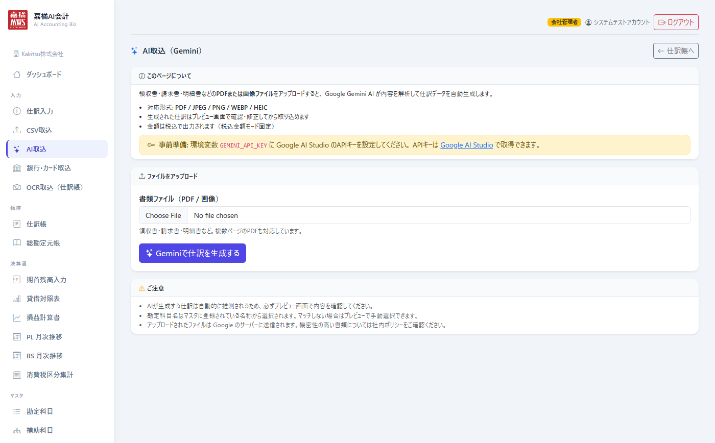Click the 嘉橘 MWS logo icon

19,19
